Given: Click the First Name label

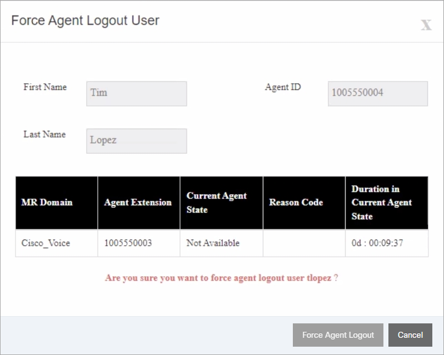Looking at the screenshot, I should pyautogui.click(x=45, y=87).
